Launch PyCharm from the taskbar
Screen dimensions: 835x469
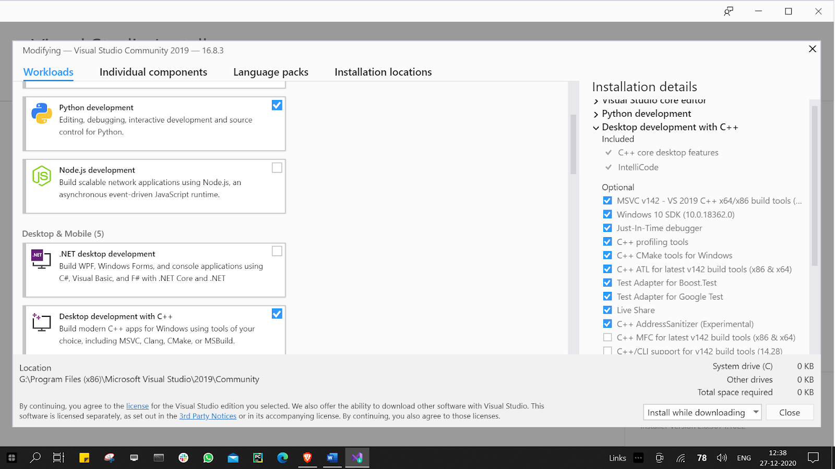(x=258, y=458)
